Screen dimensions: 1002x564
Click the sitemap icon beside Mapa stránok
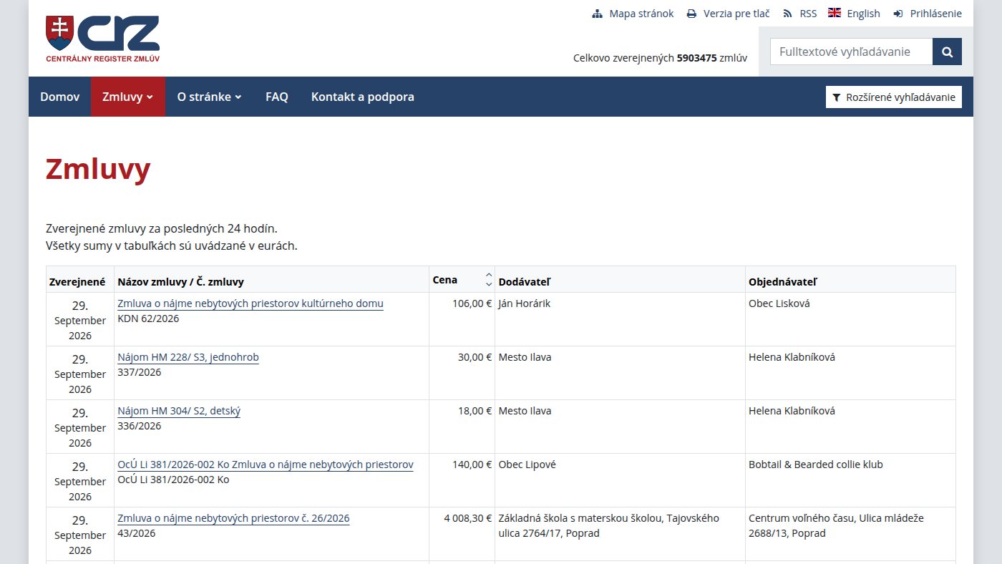[598, 14]
